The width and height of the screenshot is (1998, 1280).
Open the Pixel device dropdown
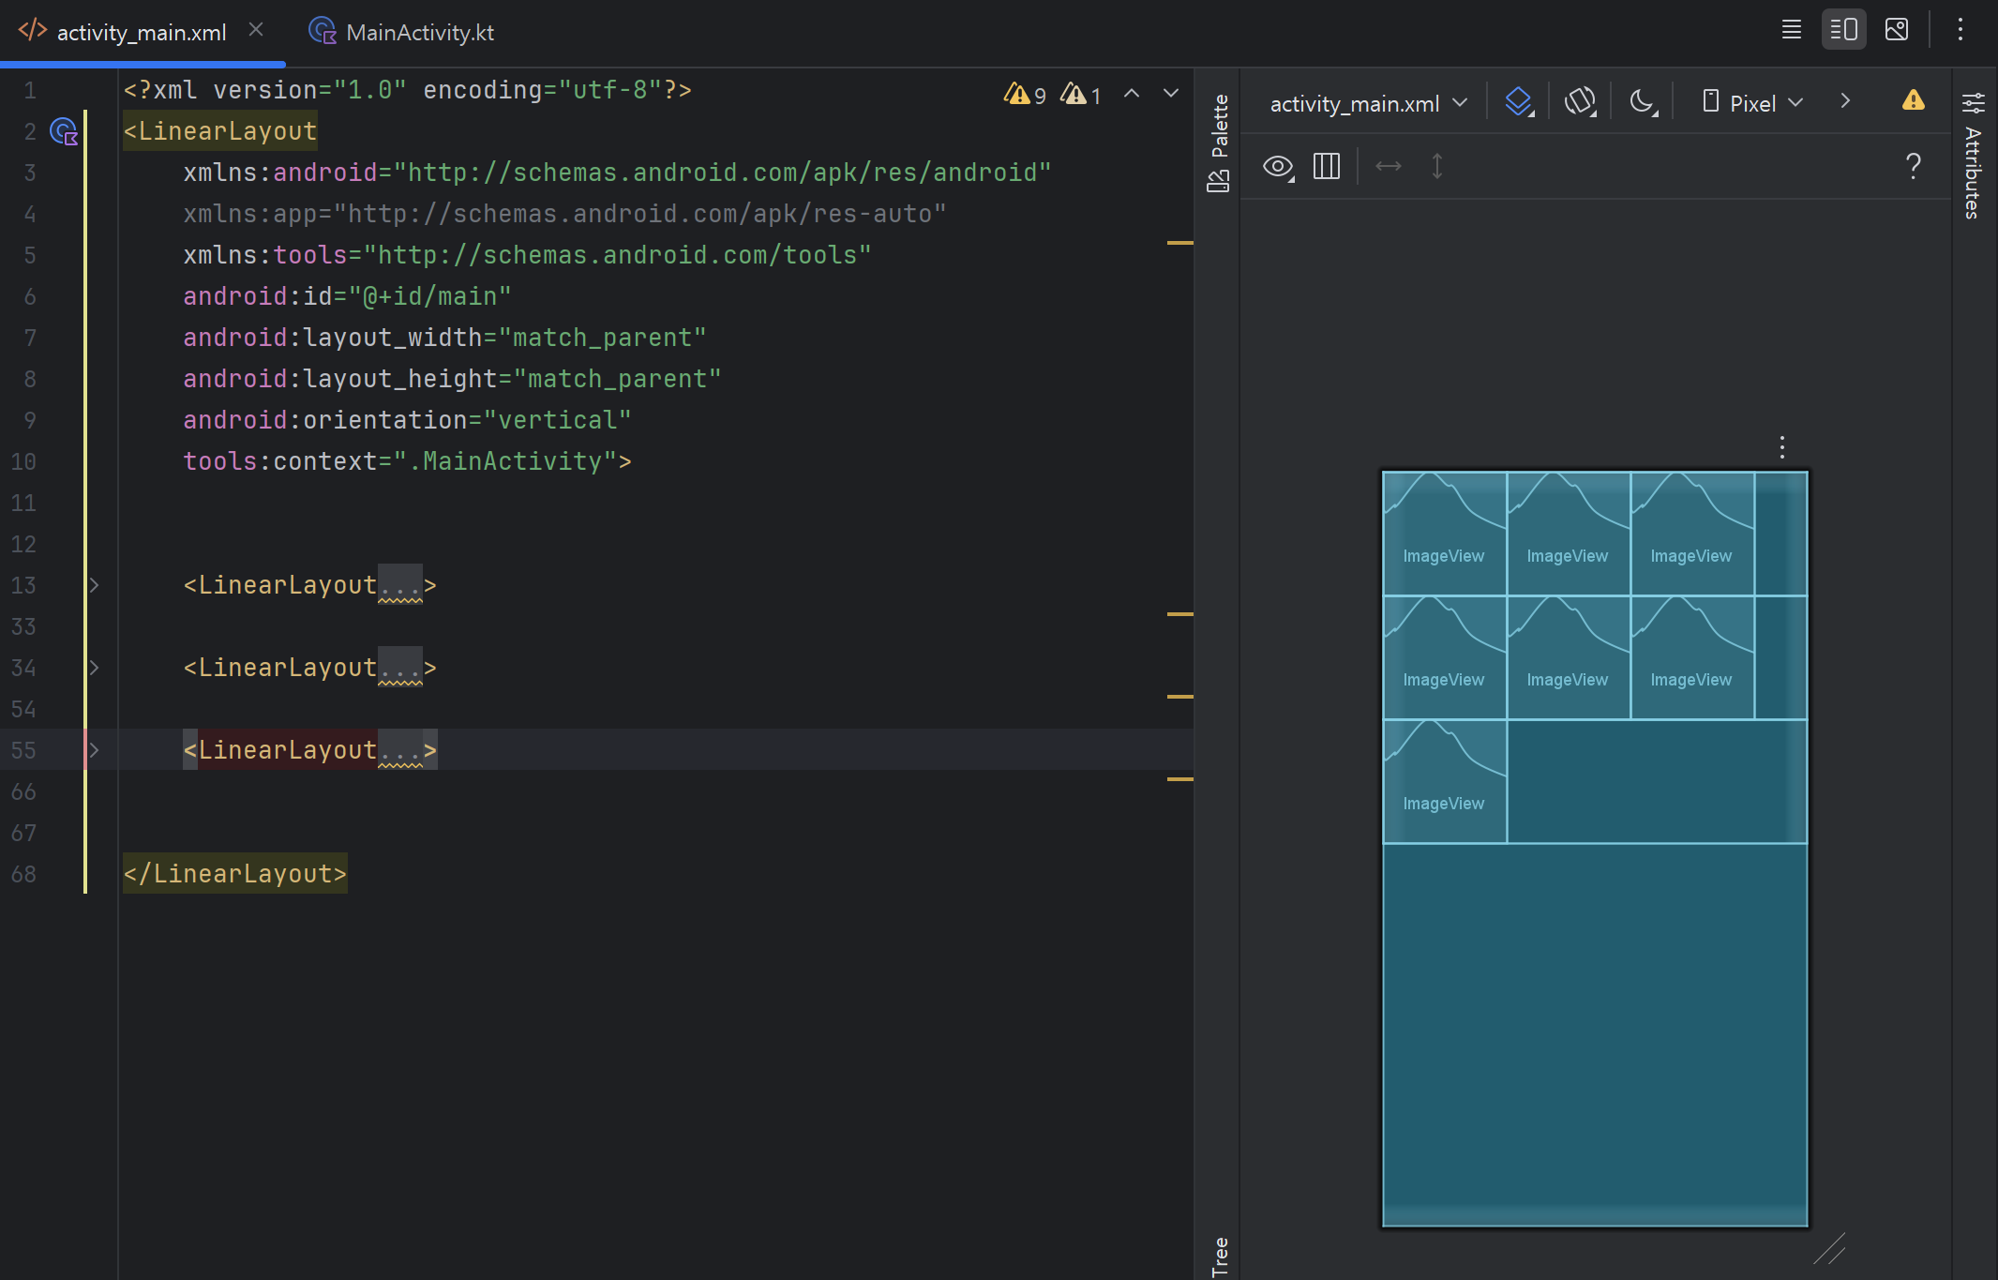[x=1752, y=102]
